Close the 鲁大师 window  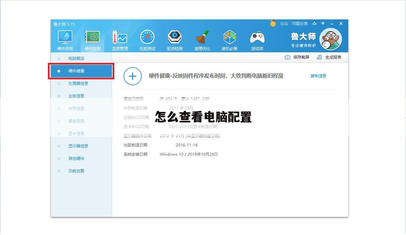pyautogui.click(x=341, y=24)
